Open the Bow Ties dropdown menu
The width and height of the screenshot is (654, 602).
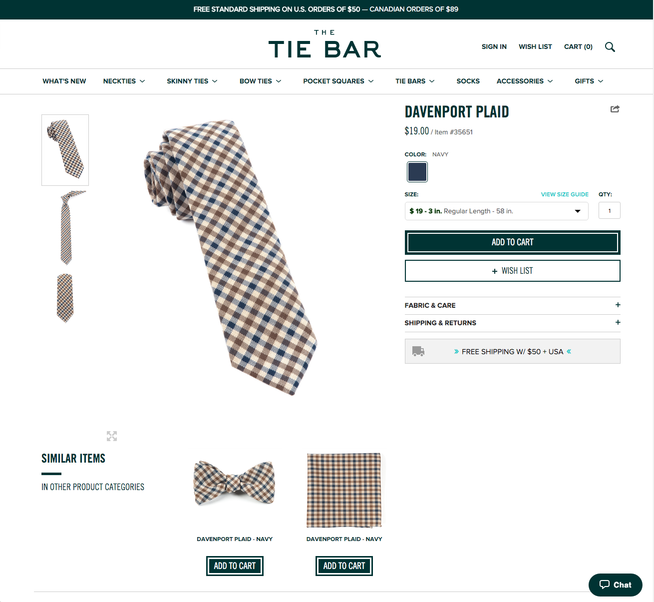point(260,81)
